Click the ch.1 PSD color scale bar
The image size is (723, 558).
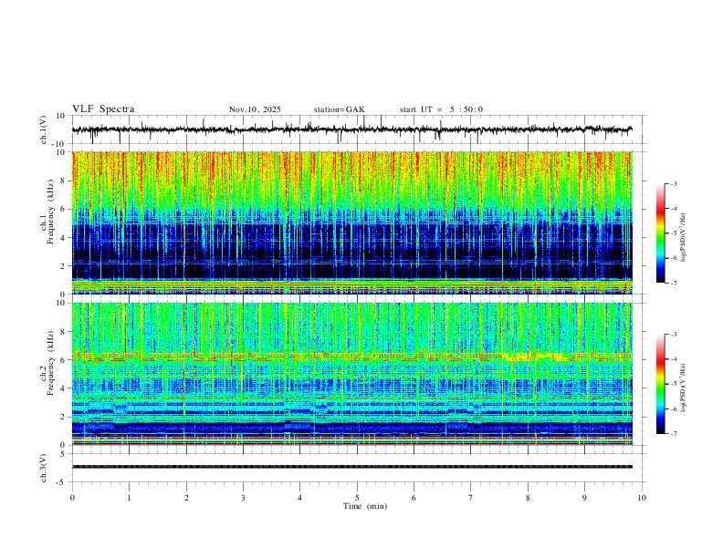(661, 233)
